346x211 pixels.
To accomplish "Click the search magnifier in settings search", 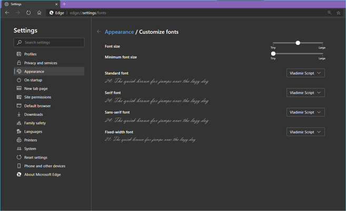I will 19,42.
